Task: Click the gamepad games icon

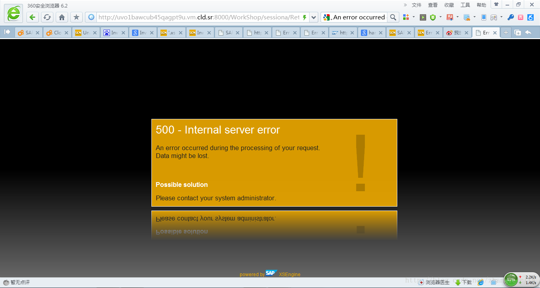Action: coord(494,17)
